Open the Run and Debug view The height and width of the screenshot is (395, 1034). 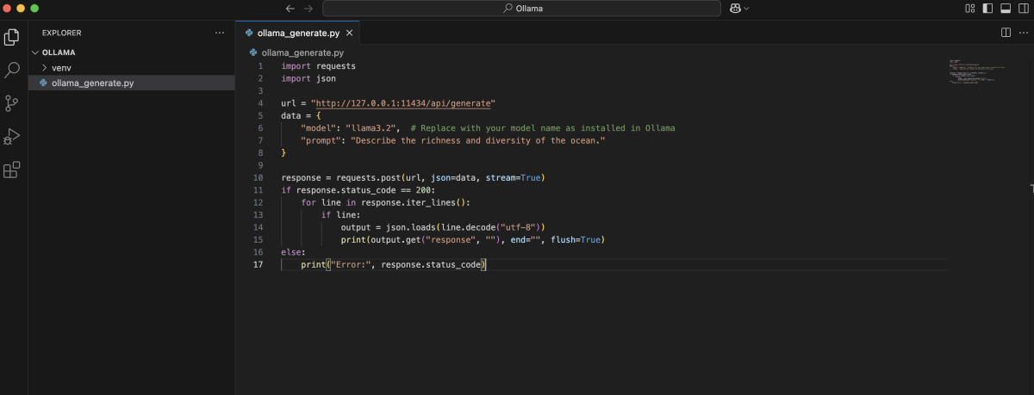[x=12, y=137]
